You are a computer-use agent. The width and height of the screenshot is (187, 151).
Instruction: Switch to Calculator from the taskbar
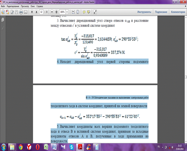tap(97, 147)
